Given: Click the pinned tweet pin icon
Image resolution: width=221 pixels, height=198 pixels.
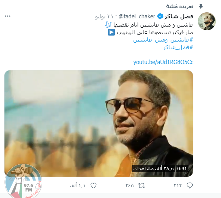Looking at the screenshot, I should (x=201, y=6).
